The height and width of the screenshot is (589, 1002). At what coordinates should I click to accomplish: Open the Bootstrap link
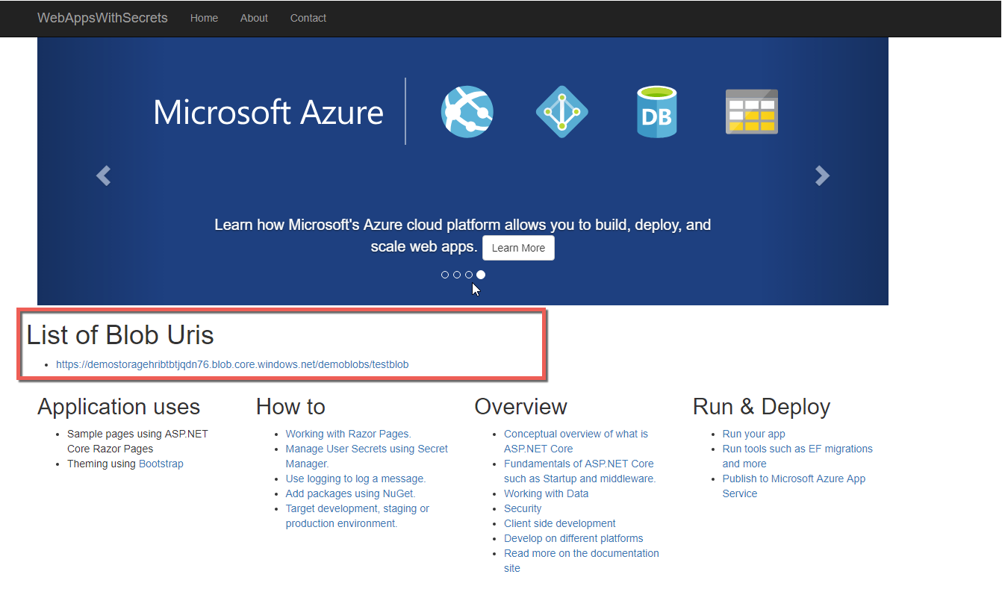pos(161,464)
